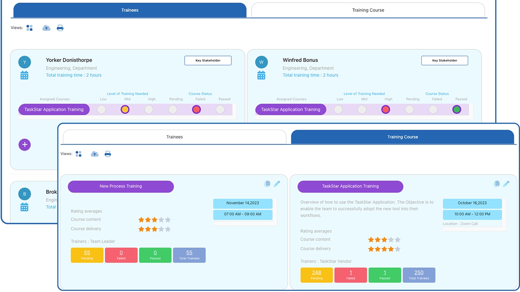Image resolution: width=520 pixels, height=292 pixels.
Task: Click Course content star rating for TaskStar
Action: pos(384,240)
